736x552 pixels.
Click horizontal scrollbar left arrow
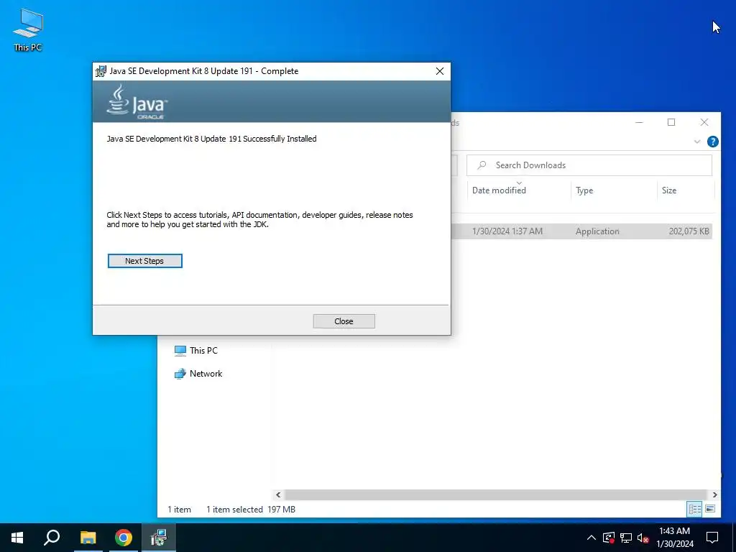(278, 494)
